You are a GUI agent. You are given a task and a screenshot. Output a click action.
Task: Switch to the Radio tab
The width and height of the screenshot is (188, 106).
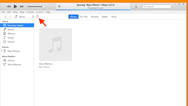pos(105,17)
